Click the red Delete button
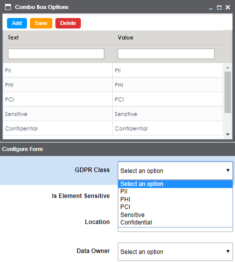This screenshot has height=262, width=235. (68, 23)
